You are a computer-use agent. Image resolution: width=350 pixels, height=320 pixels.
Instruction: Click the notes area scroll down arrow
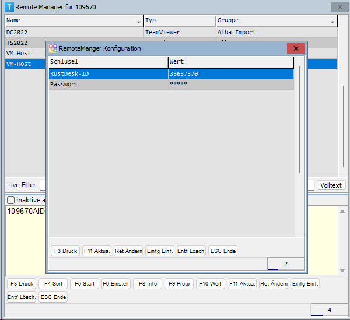point(342,270)
